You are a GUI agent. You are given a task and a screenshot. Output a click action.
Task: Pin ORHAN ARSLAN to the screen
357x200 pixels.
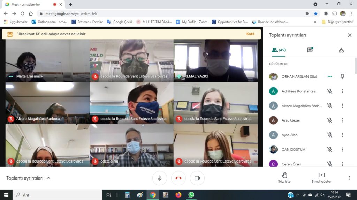[x=342, y=76]
